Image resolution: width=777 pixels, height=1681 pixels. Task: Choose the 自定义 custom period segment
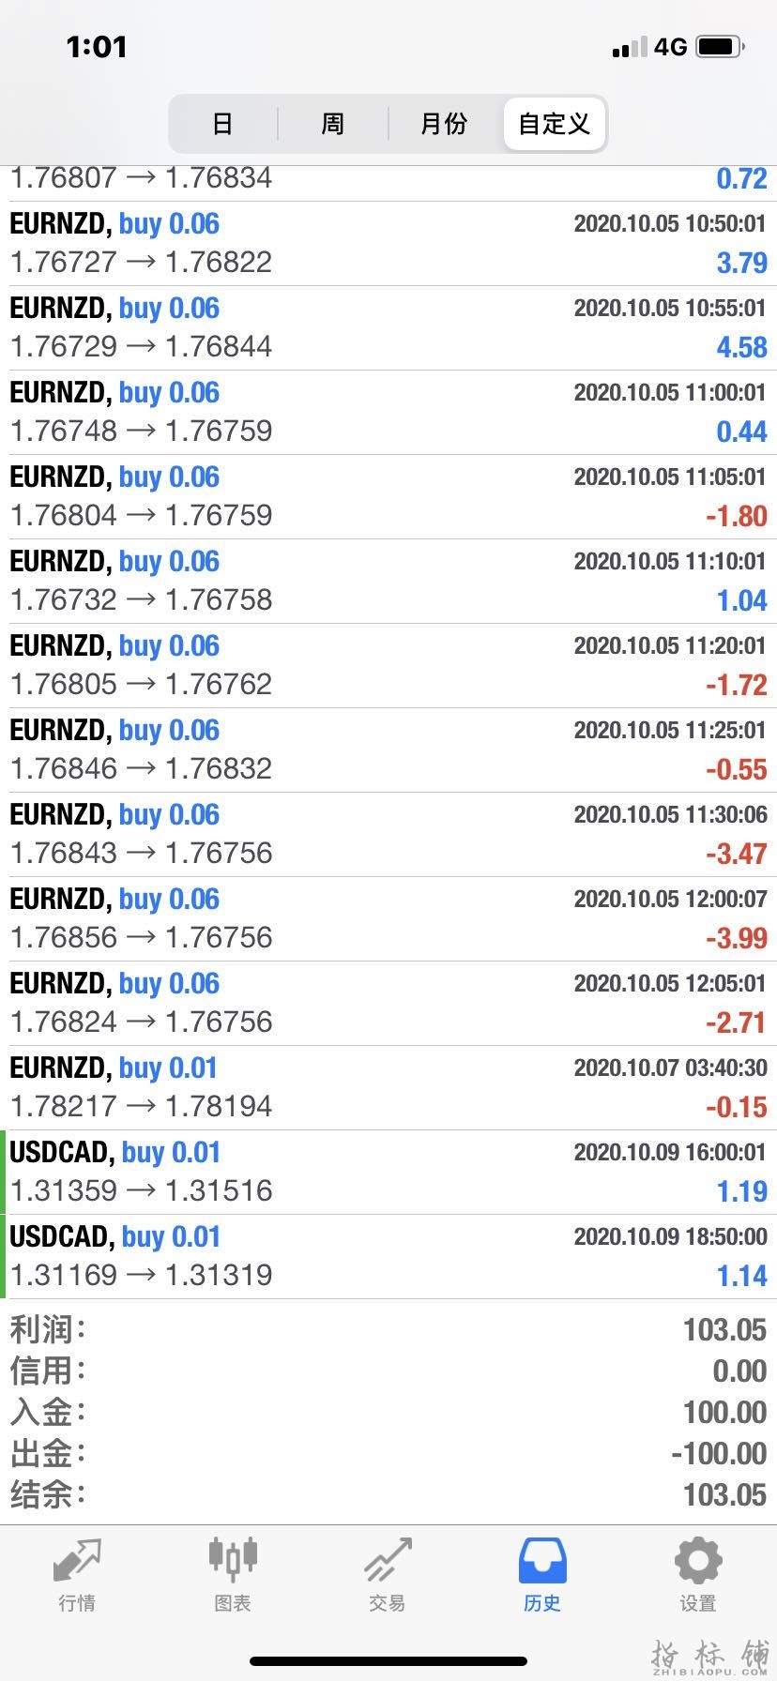point(554,124)
